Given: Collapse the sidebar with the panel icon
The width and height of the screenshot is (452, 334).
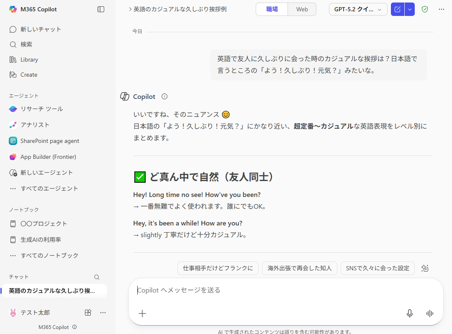Looking at the screenshot, I should tap(101, 9).
